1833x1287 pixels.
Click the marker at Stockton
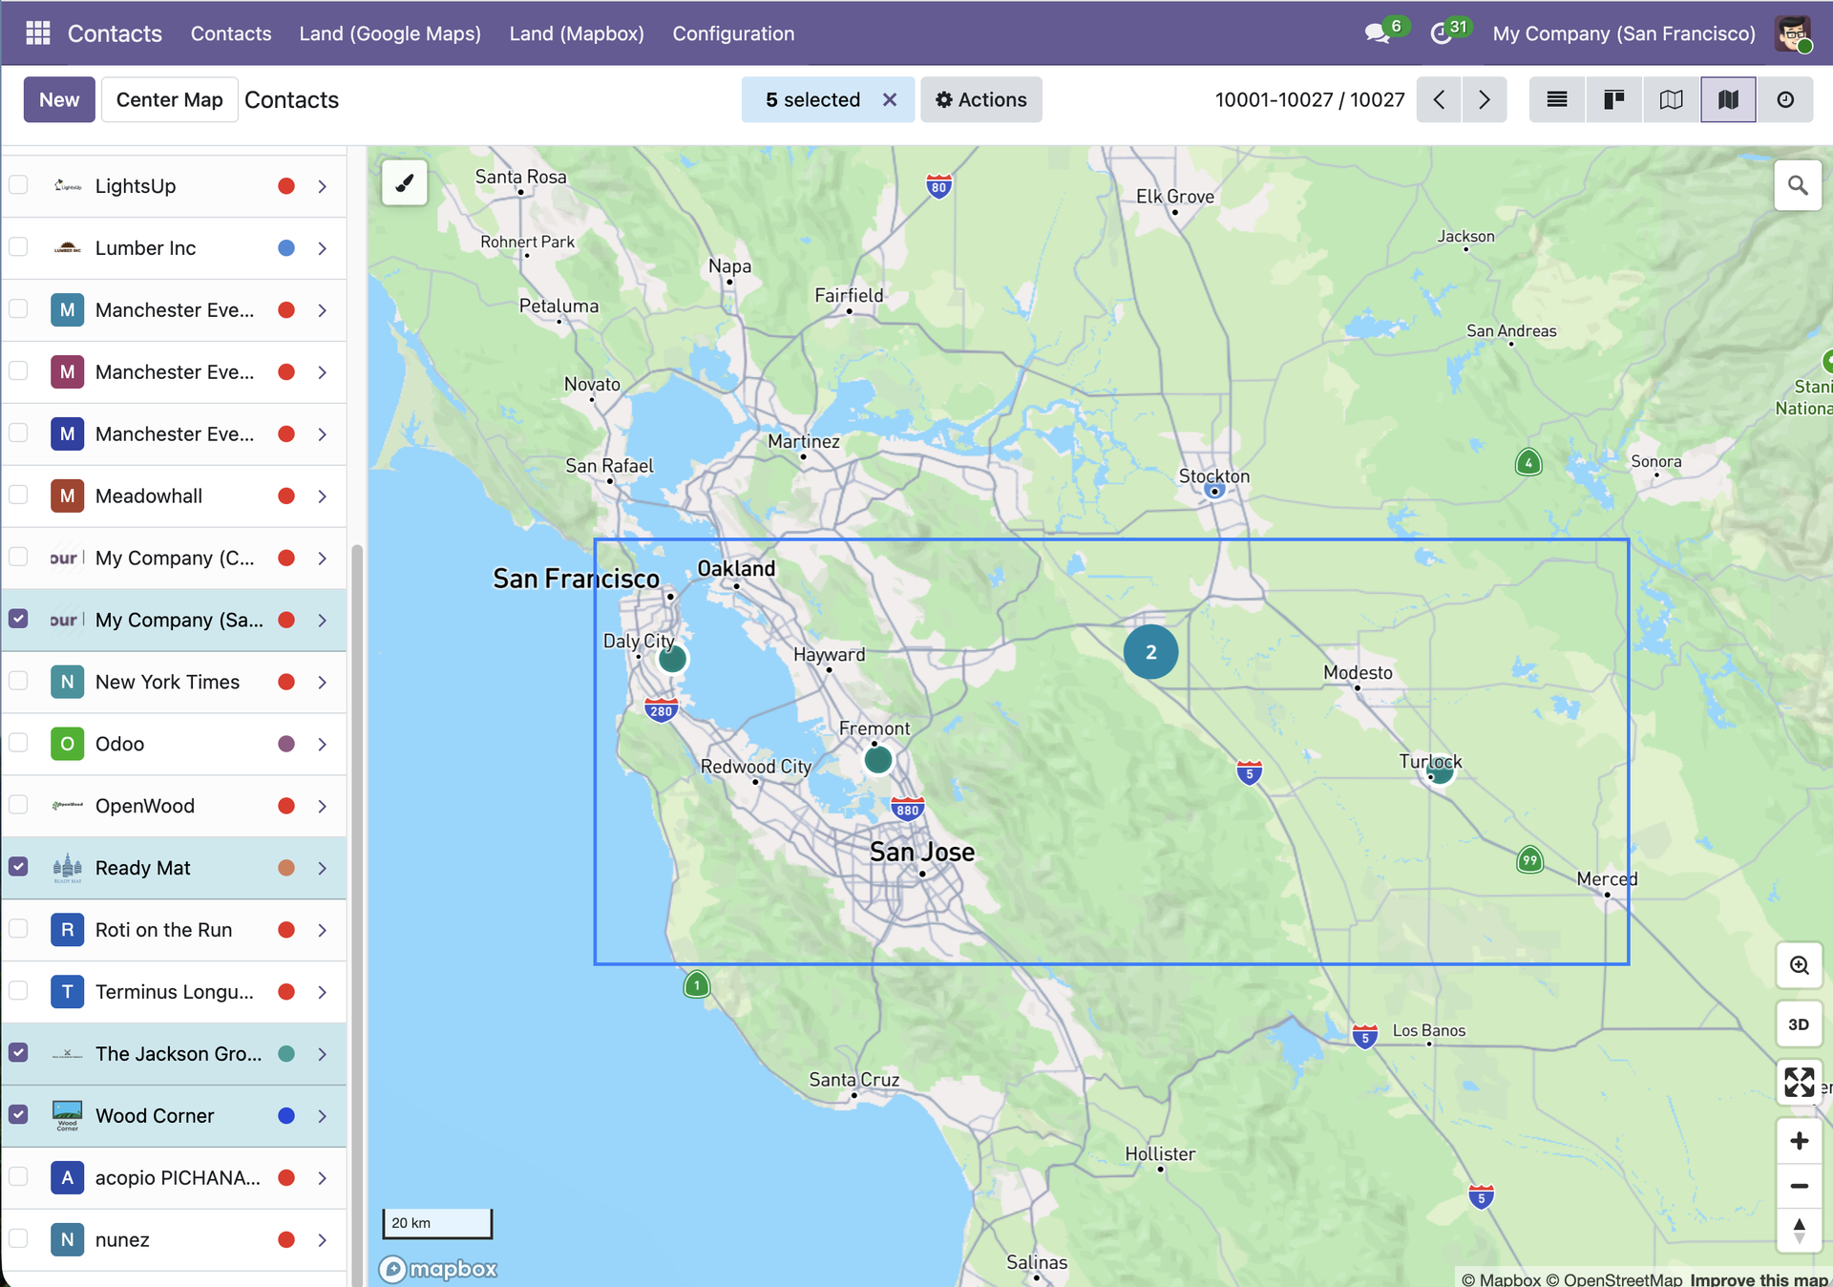point(1214,491)
